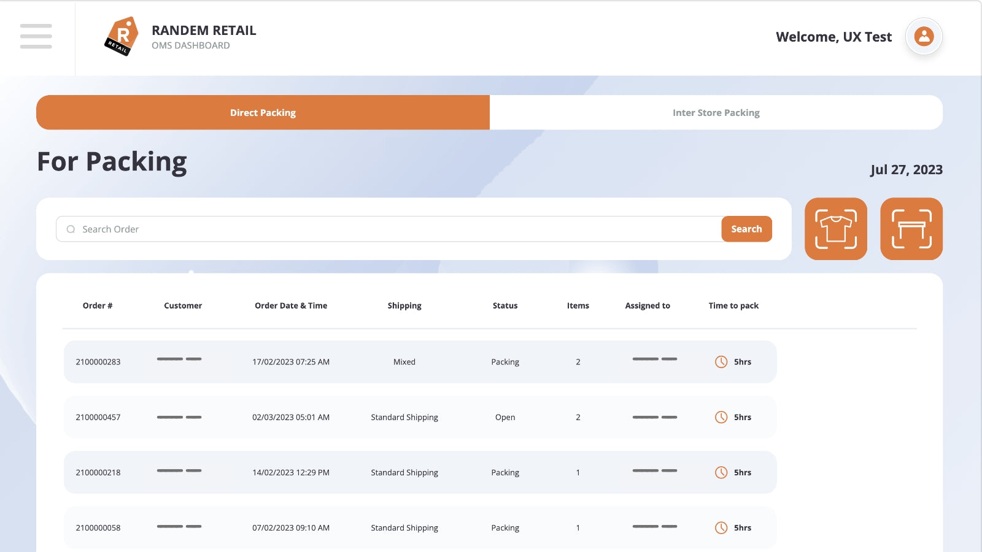
Task: Click the packing table scan button
Action: (x=911, y=229)
